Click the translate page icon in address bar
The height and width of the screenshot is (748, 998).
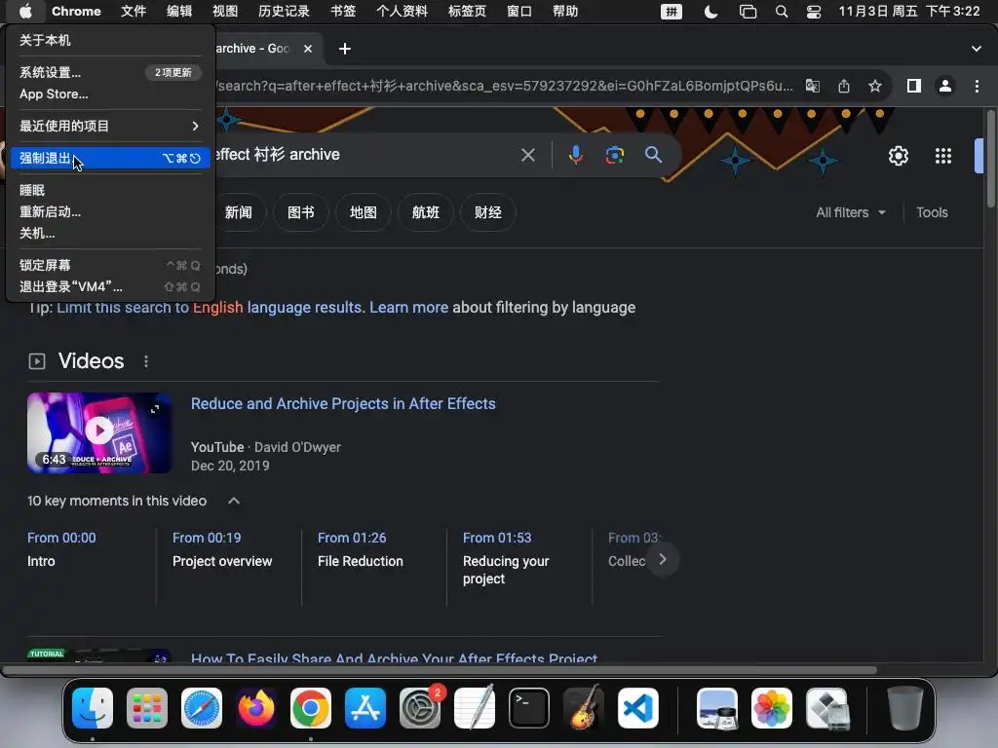tap(812, 86)
